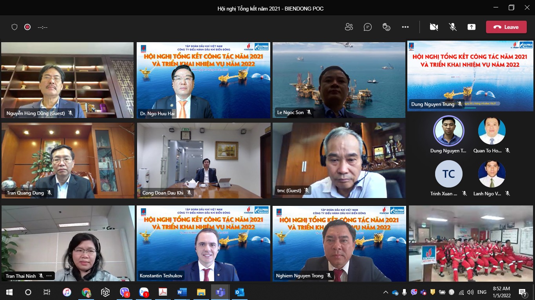Open the Windows Start menu

(9, 292)
